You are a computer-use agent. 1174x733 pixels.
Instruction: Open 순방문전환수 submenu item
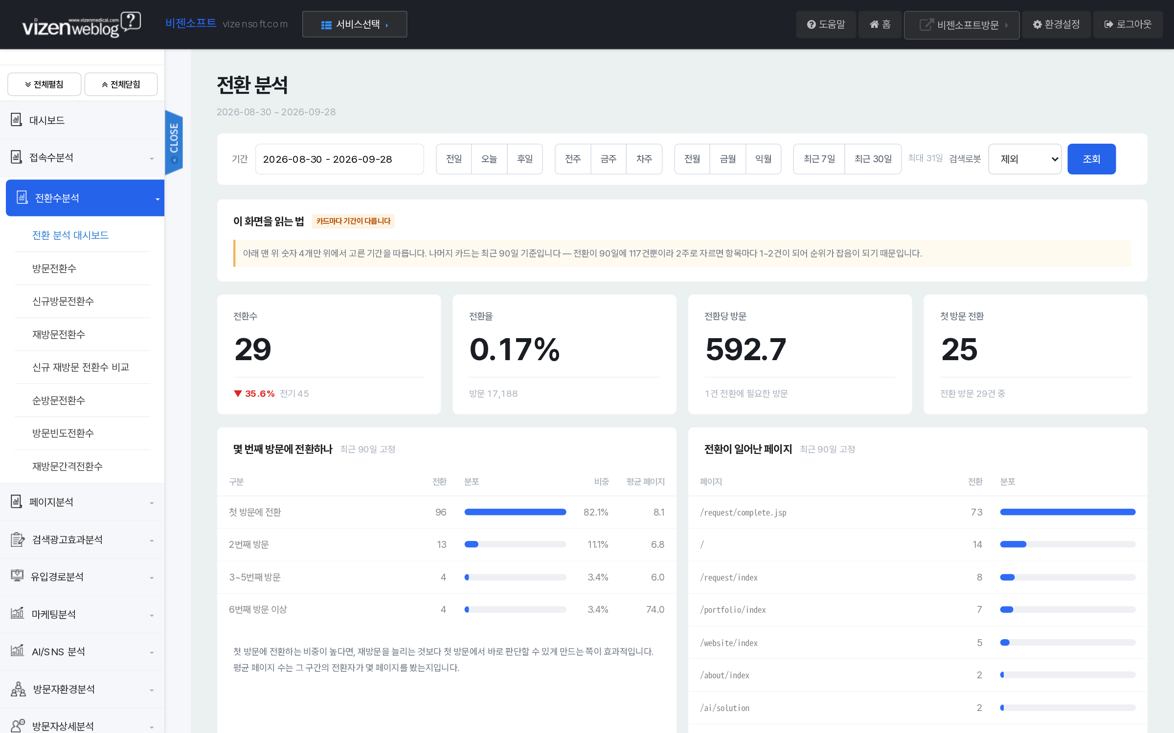[59, 400]
